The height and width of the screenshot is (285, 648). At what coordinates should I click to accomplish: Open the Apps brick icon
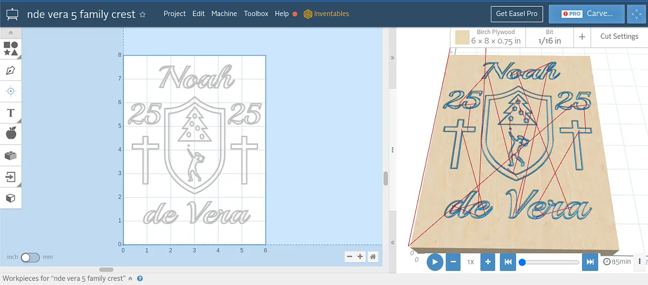(x=11, y=155)
